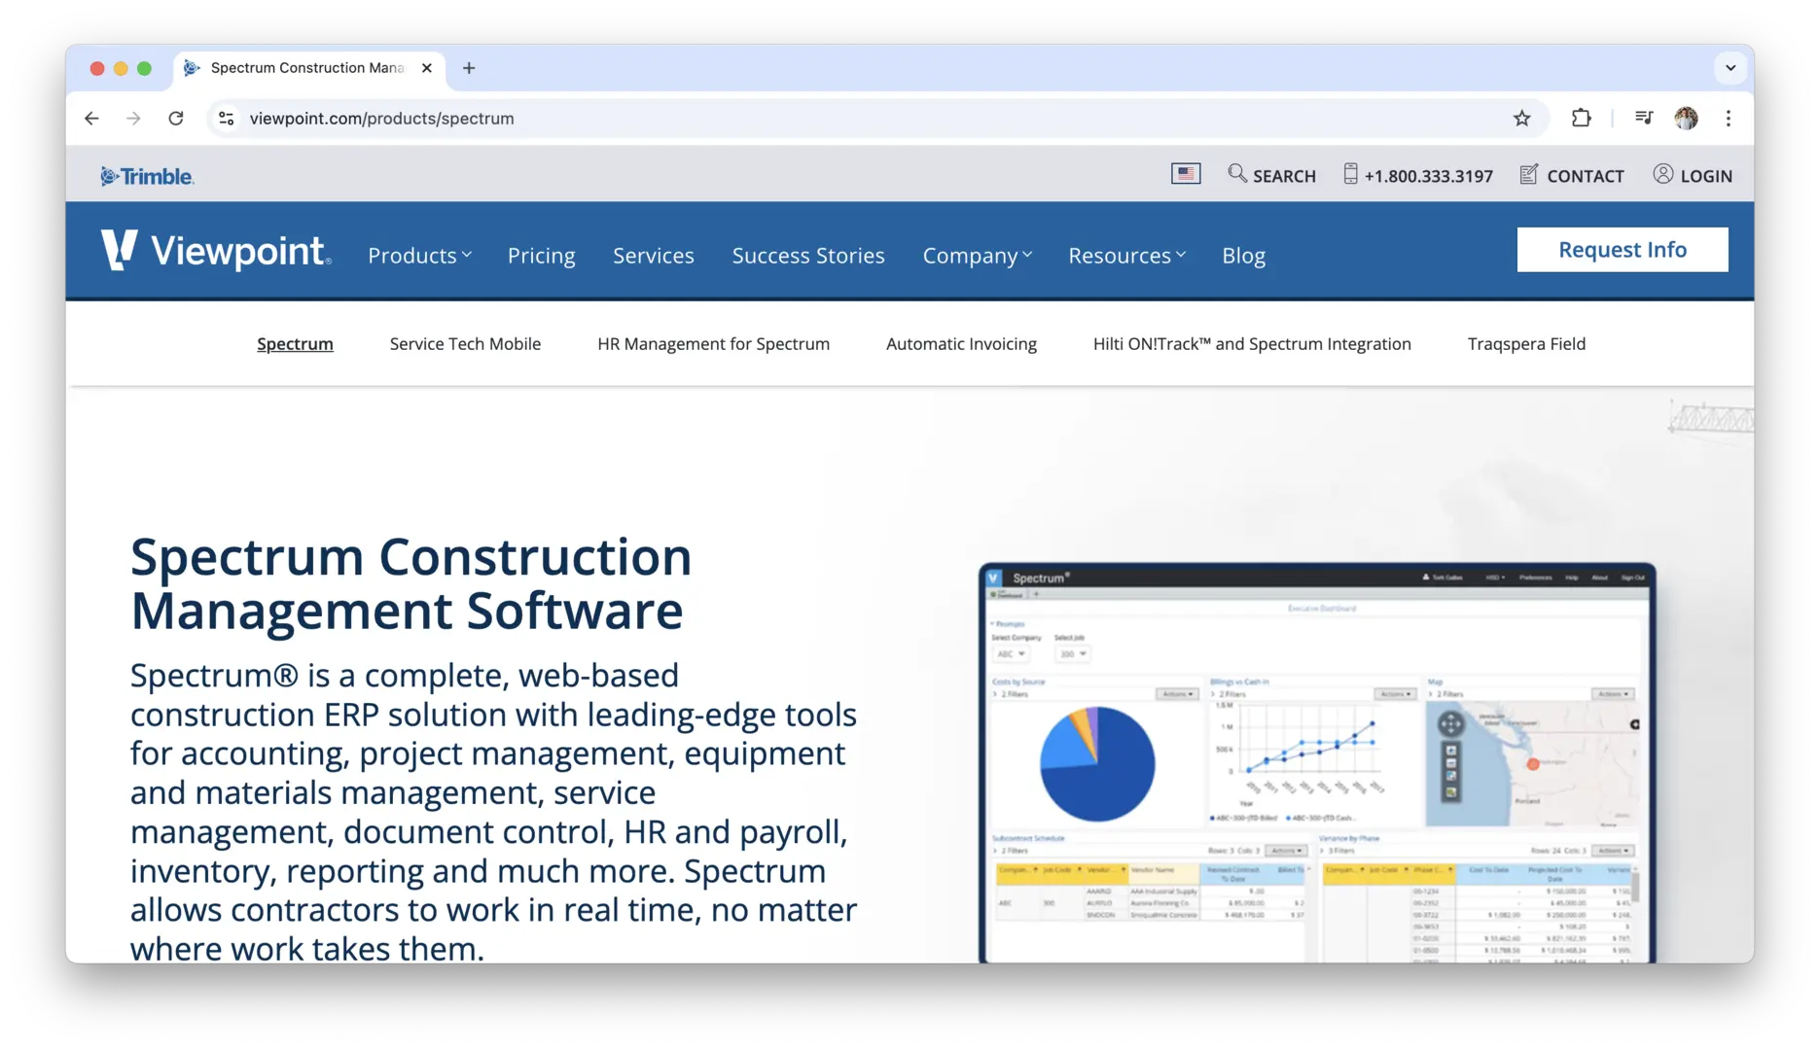The height and width of the screenshot is (1050, 1820).
Task: Open the browser Extensions puzzle icon
Action: pyautogui.click(x=1582, y=119)
